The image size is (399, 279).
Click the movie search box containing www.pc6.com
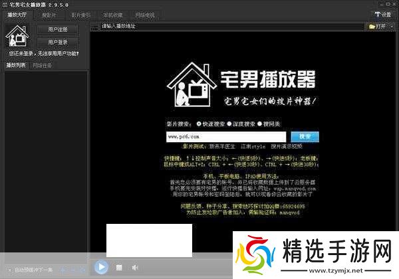(x=226, y=137)
